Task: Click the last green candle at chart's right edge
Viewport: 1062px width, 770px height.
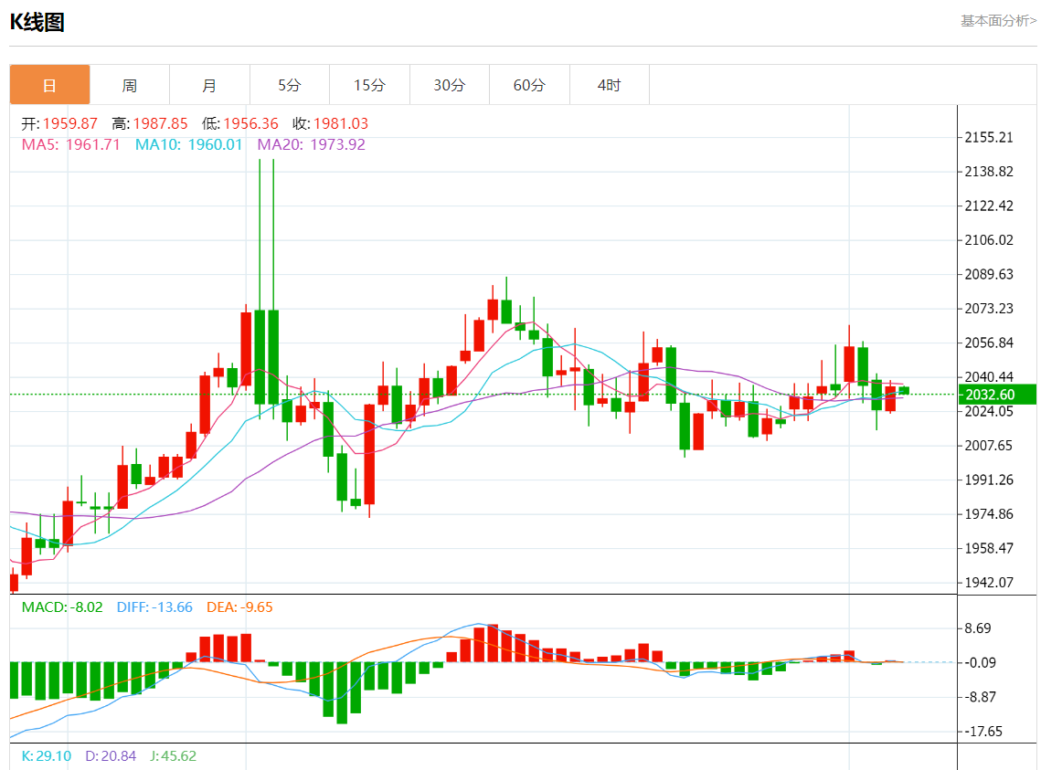Action: tap(904, 391)
